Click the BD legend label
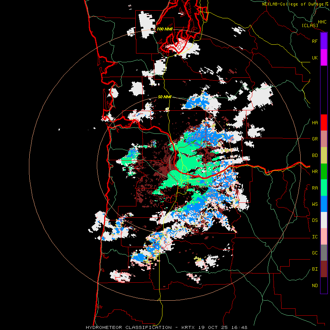Screen dimensions: 330x330 [315, 155]
